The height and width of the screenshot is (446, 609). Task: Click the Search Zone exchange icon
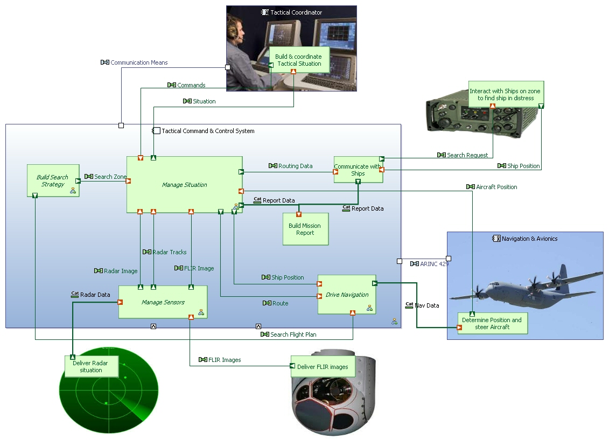(88, 176)
